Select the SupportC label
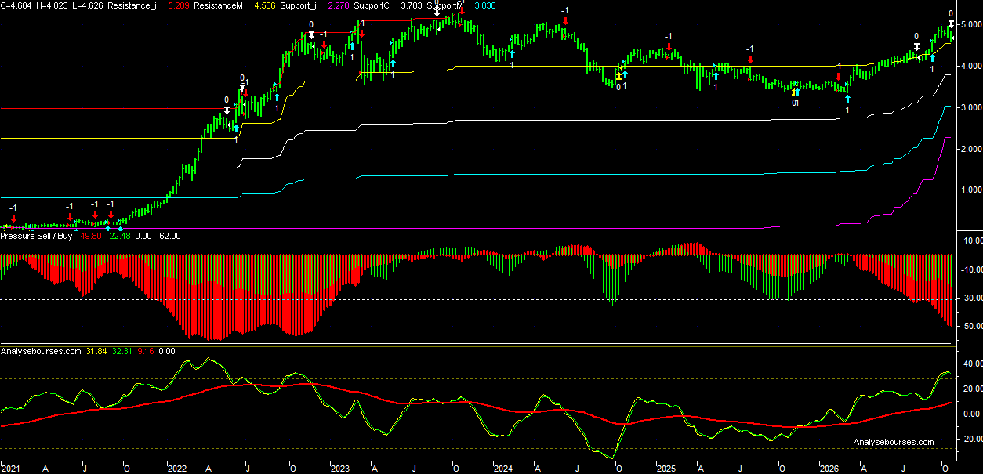Image resolution: width=983 pixels, height=474 pixels. [x=372, y=5]
